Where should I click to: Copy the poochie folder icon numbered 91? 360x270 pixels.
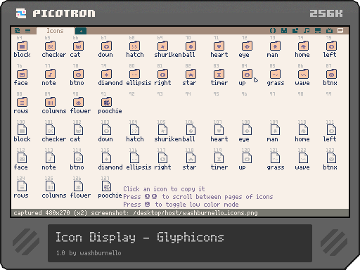[106, 102]
